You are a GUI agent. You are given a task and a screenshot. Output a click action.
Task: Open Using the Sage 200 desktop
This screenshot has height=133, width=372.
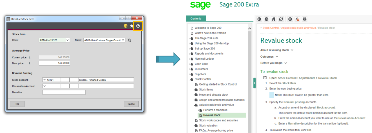point(212,43)
